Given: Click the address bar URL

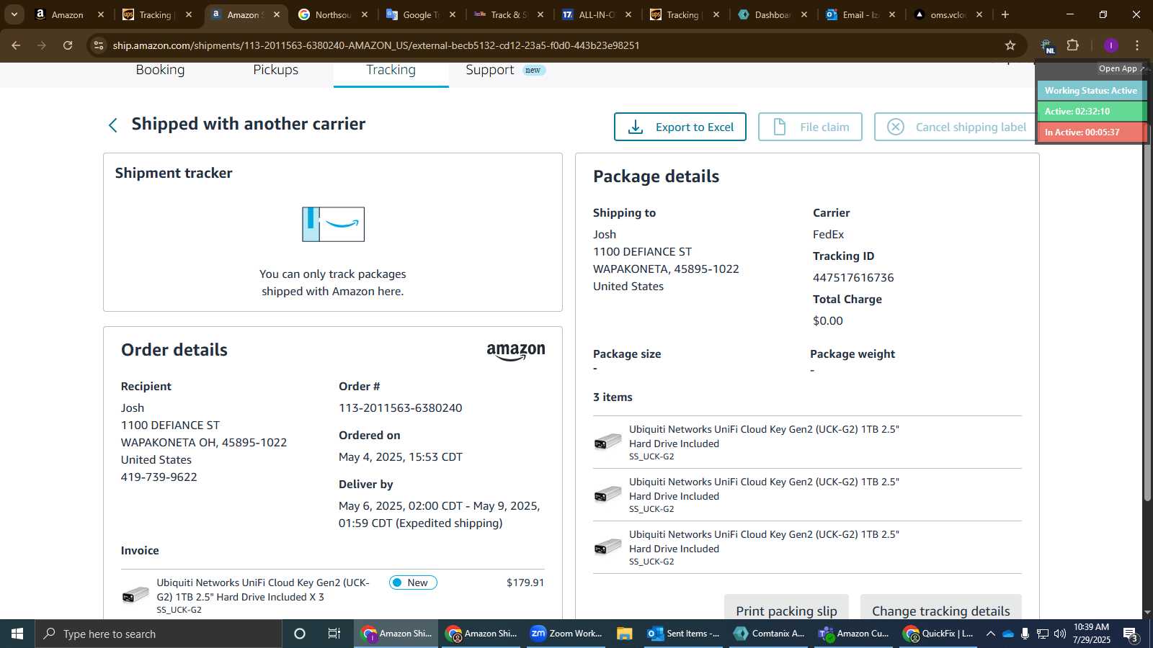Looking at the screenshot, I should coord(376,45).
